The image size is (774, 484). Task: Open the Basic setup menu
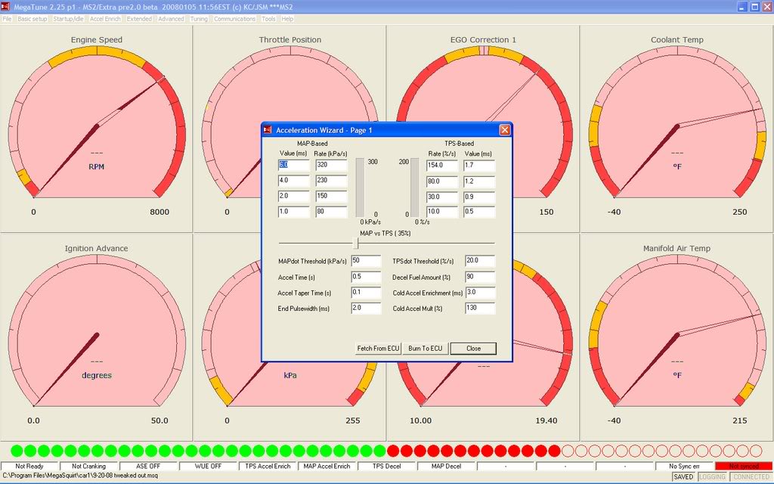32,19
